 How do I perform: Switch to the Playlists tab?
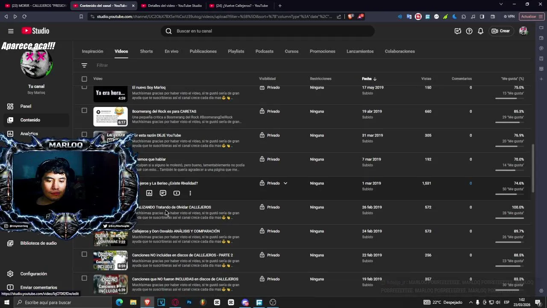coord(236,51)
